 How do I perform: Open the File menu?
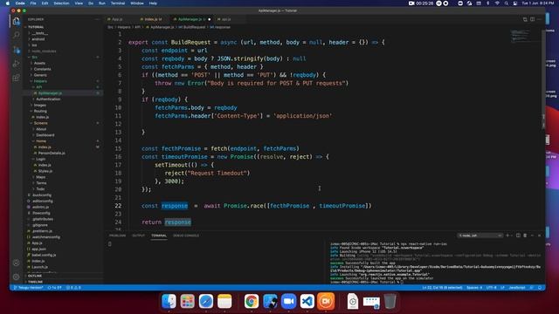pyautogui.click(x=33, y=3)
